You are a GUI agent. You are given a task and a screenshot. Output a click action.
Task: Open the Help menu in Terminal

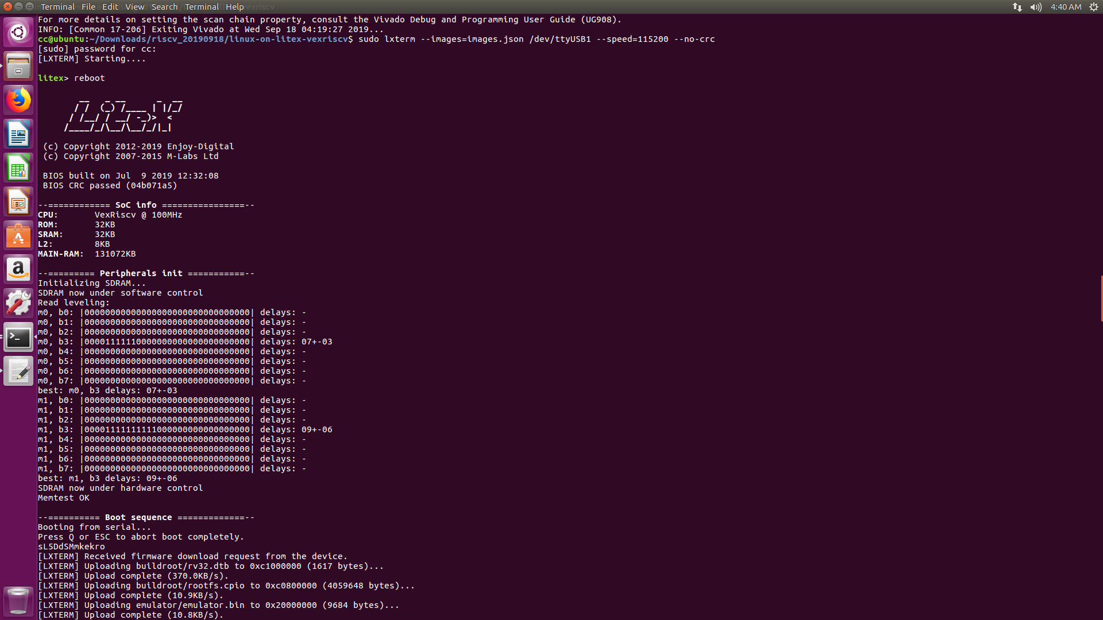pyautogui.click(x=234, y=7)
